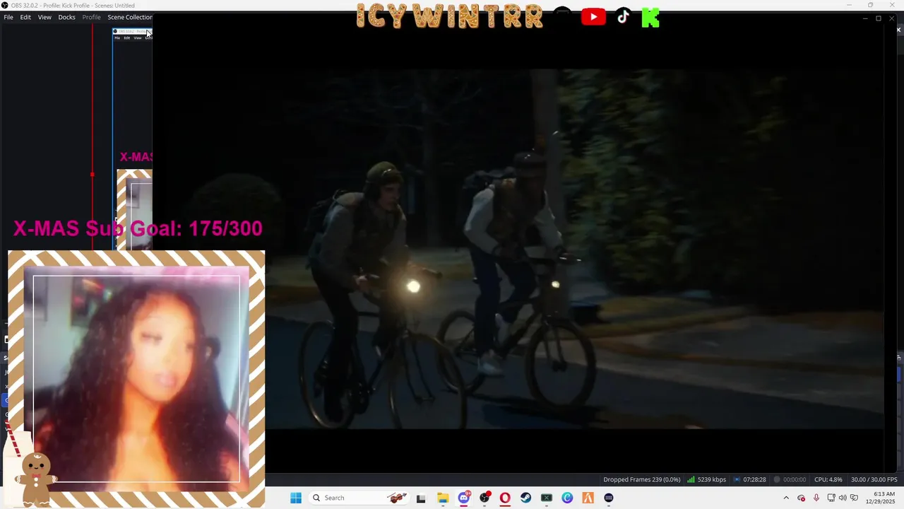Minimize the video player window
Image resolution: width=904 pixels, height=509 pixels.
tap(865, 18)
